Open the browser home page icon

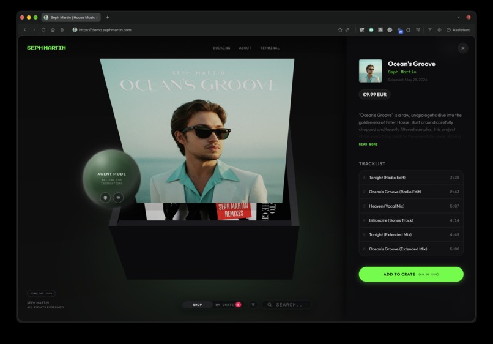53,30
